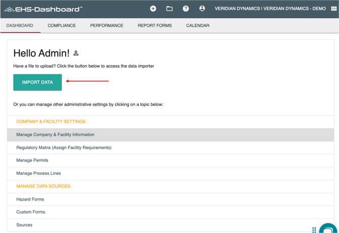Viewport: 339px width, 233px height.
Task: Open the chat widget bubble
Action: (329, 228)
